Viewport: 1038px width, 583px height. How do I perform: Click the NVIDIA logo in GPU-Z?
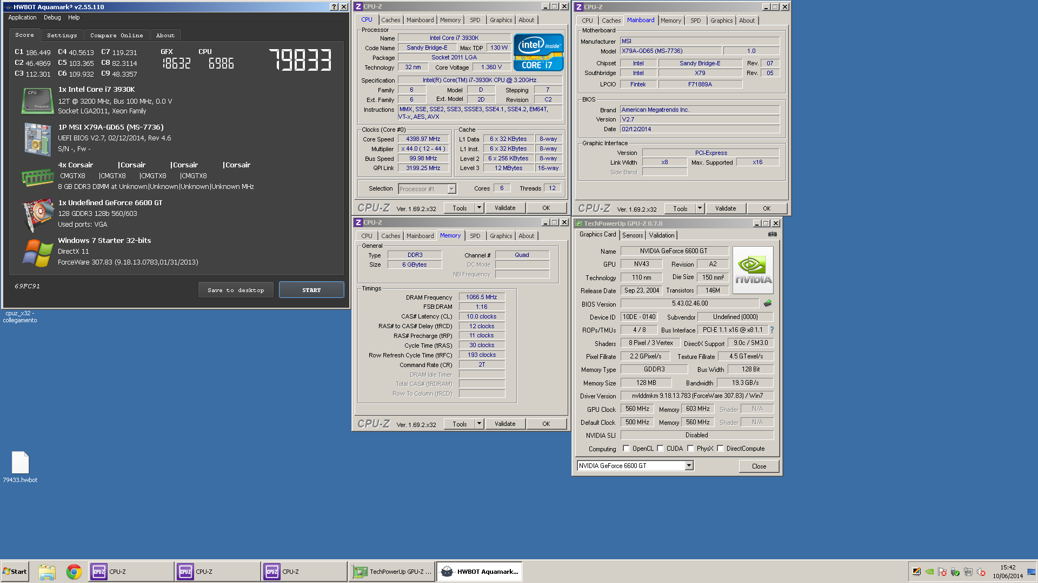click(x=753, y=270)
